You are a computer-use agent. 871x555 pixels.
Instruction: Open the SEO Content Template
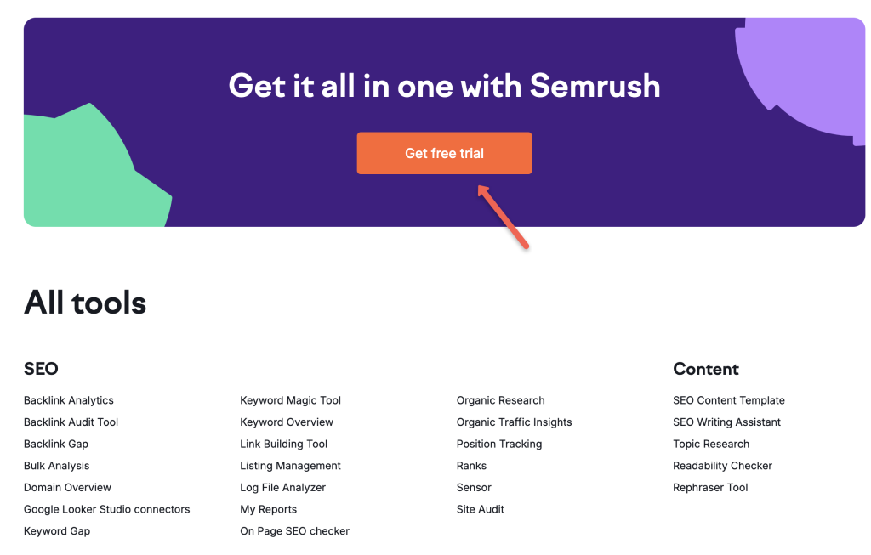click(729, 399)
